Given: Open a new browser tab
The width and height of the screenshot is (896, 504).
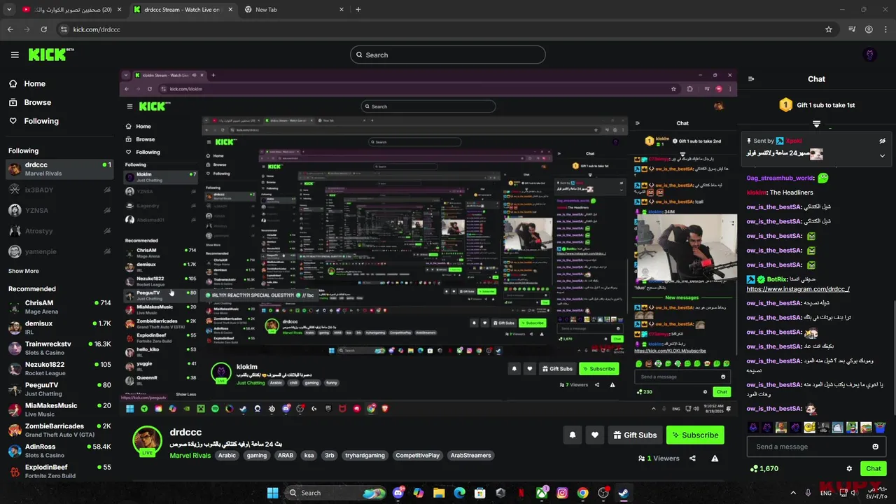Looking at the screenshot, I should (x=358, y=9).
